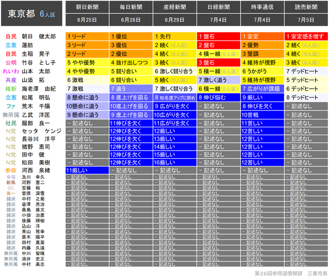Select candidate name 荒木 千陽
Image resolution: width=330 pixels, height=277 pixels.
(36, 106)
